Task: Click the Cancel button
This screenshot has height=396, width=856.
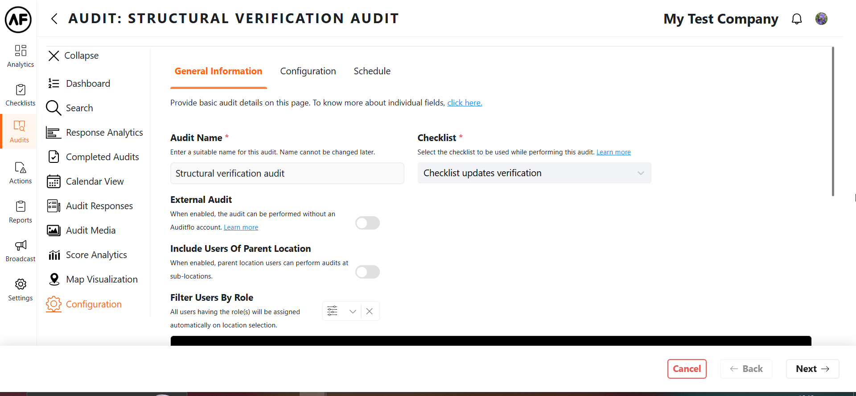Action: pos(687,369)
